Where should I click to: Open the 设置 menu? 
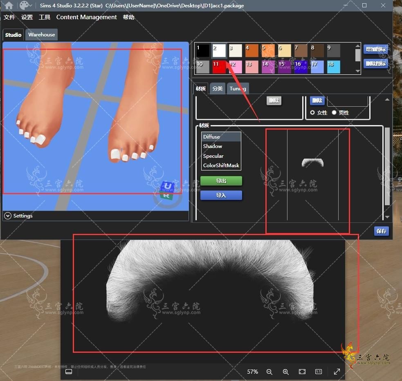coord(27,17)
